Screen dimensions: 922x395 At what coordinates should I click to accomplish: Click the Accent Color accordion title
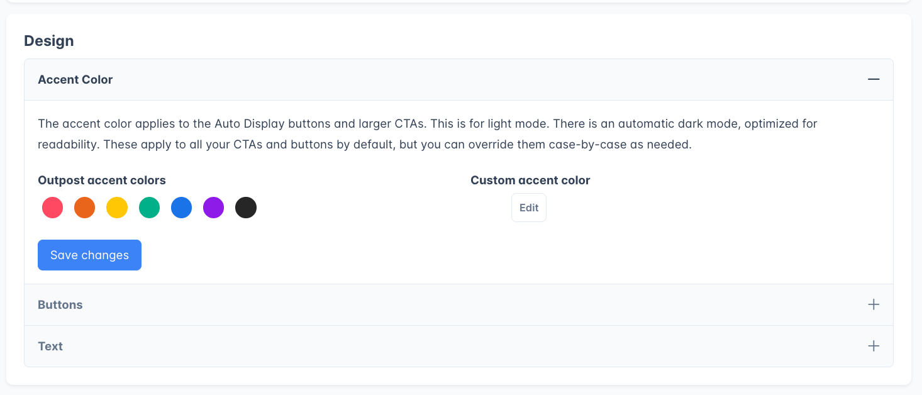[75, 80]
